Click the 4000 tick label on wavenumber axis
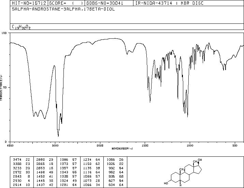The height and width of the screenshot is (188, 244). (10, 146)
